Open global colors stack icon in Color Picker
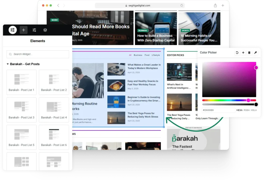Image resolution: width=264 pixels, height=180 pixels. [x=249, y=53]
